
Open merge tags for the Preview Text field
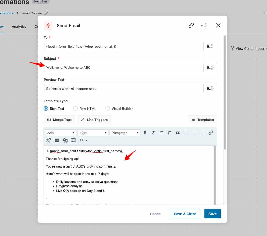[210, 88]
